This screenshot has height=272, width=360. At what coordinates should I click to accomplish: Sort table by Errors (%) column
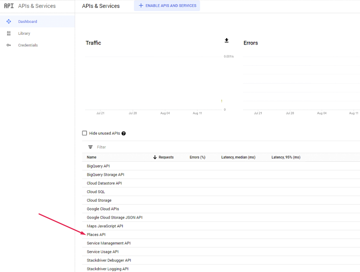197,157
